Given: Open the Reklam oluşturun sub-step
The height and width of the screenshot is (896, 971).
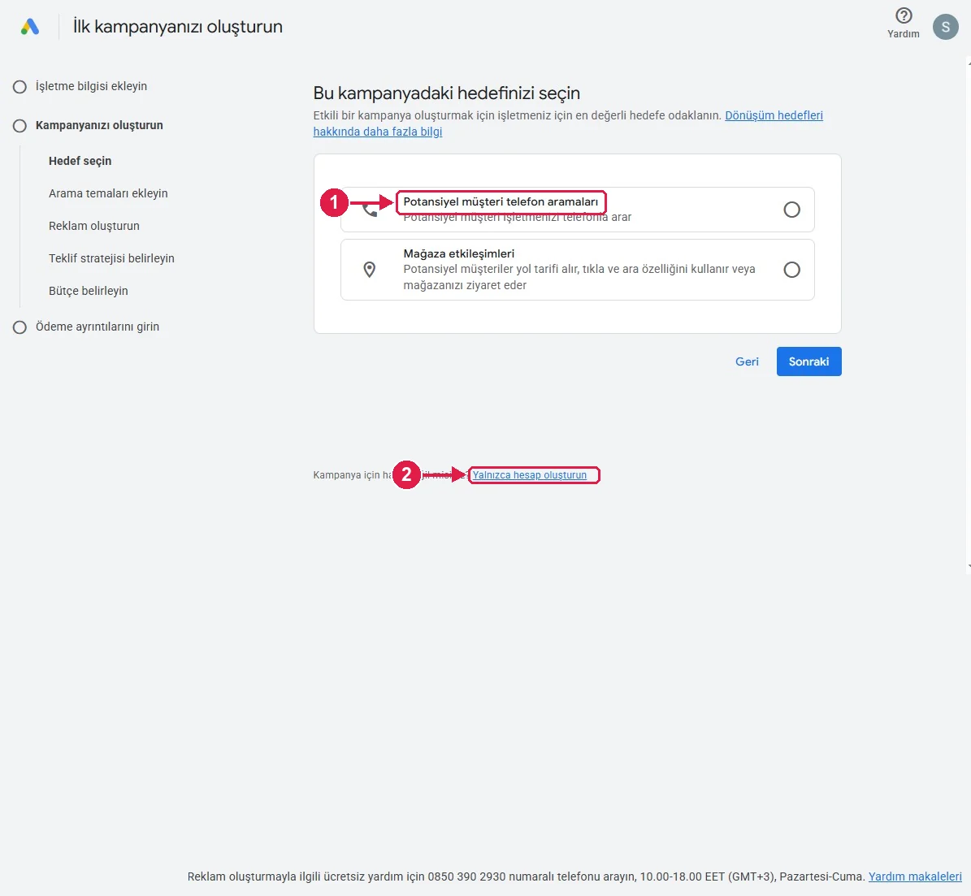Looking at the screenshot, I should [94, 226].
